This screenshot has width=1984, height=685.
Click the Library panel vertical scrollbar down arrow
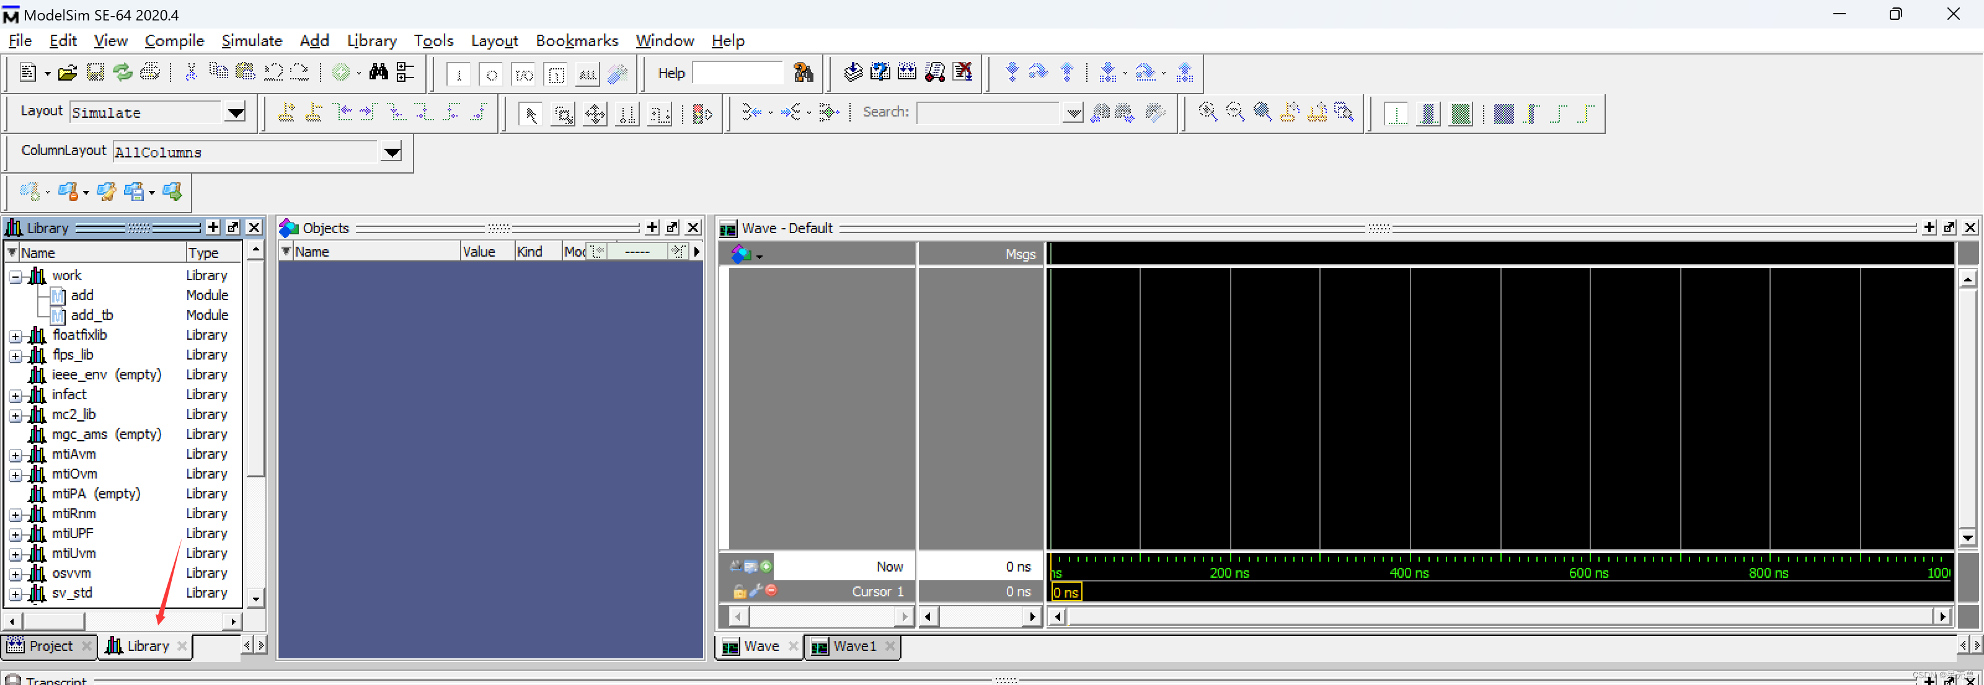pos(255,597)
